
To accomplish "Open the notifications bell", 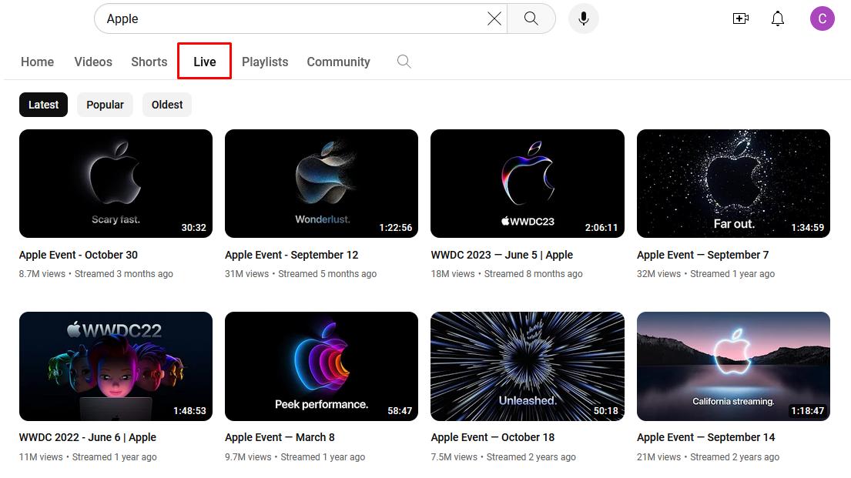I will pyautogui.click(x=778, y=19).
